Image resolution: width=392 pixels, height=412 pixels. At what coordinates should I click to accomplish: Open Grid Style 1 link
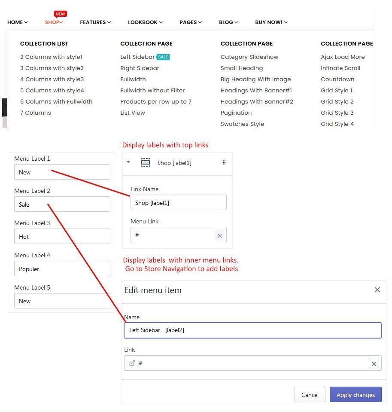336,90
